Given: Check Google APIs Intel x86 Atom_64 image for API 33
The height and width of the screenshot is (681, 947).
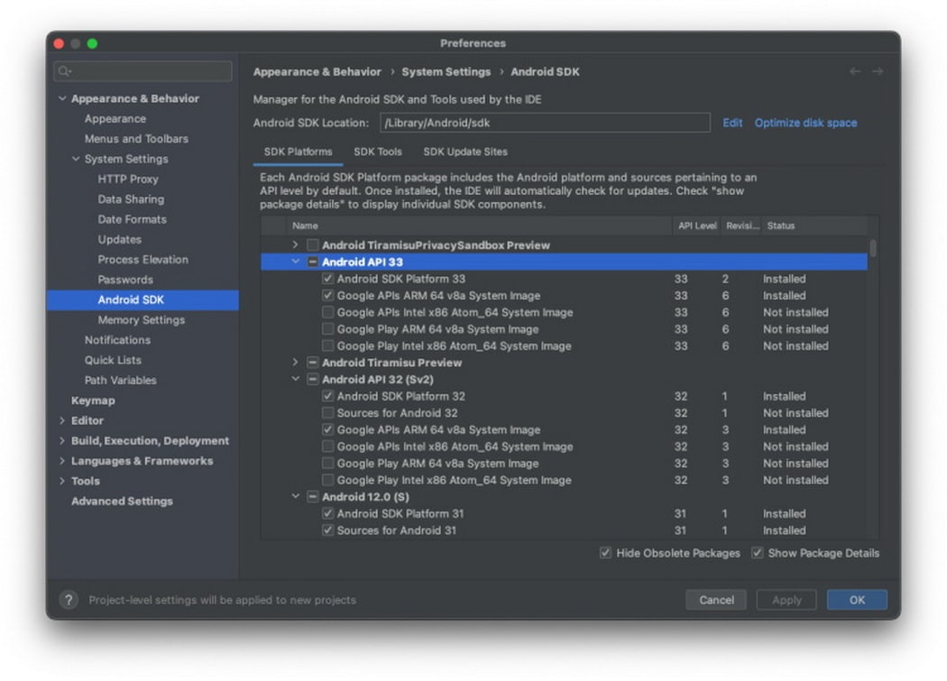Looking at the screenshot, I should [x=327, y=312].
